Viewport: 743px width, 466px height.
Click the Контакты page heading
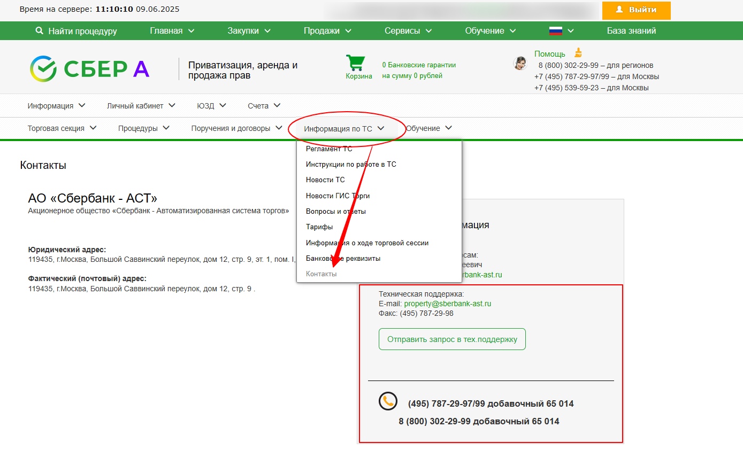coord(43,165)
